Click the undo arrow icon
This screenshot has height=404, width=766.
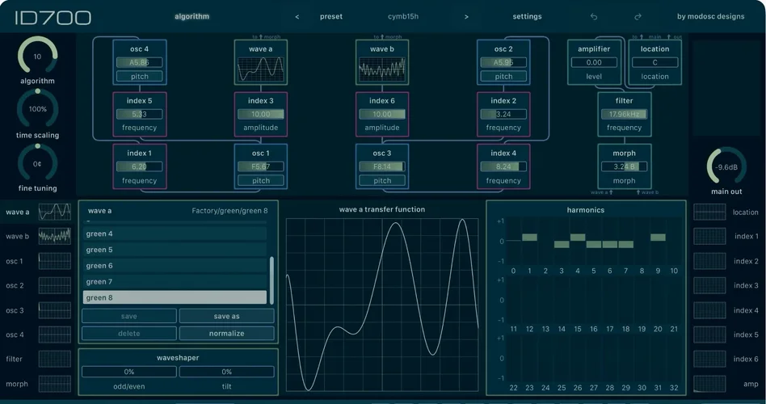click(x=595, y=16)
